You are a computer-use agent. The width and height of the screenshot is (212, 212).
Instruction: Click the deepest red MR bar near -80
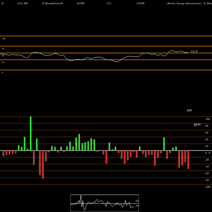[43, 165]
